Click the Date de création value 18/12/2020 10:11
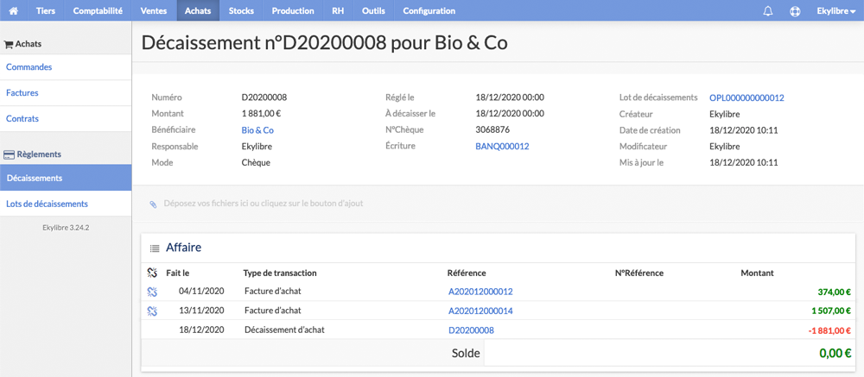The width and height of the screenshot is (864, 377). pos(743,130)
